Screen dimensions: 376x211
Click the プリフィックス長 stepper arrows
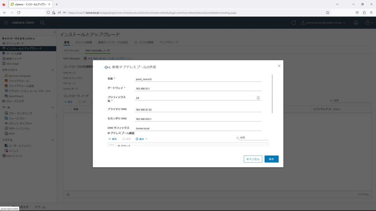258,98
